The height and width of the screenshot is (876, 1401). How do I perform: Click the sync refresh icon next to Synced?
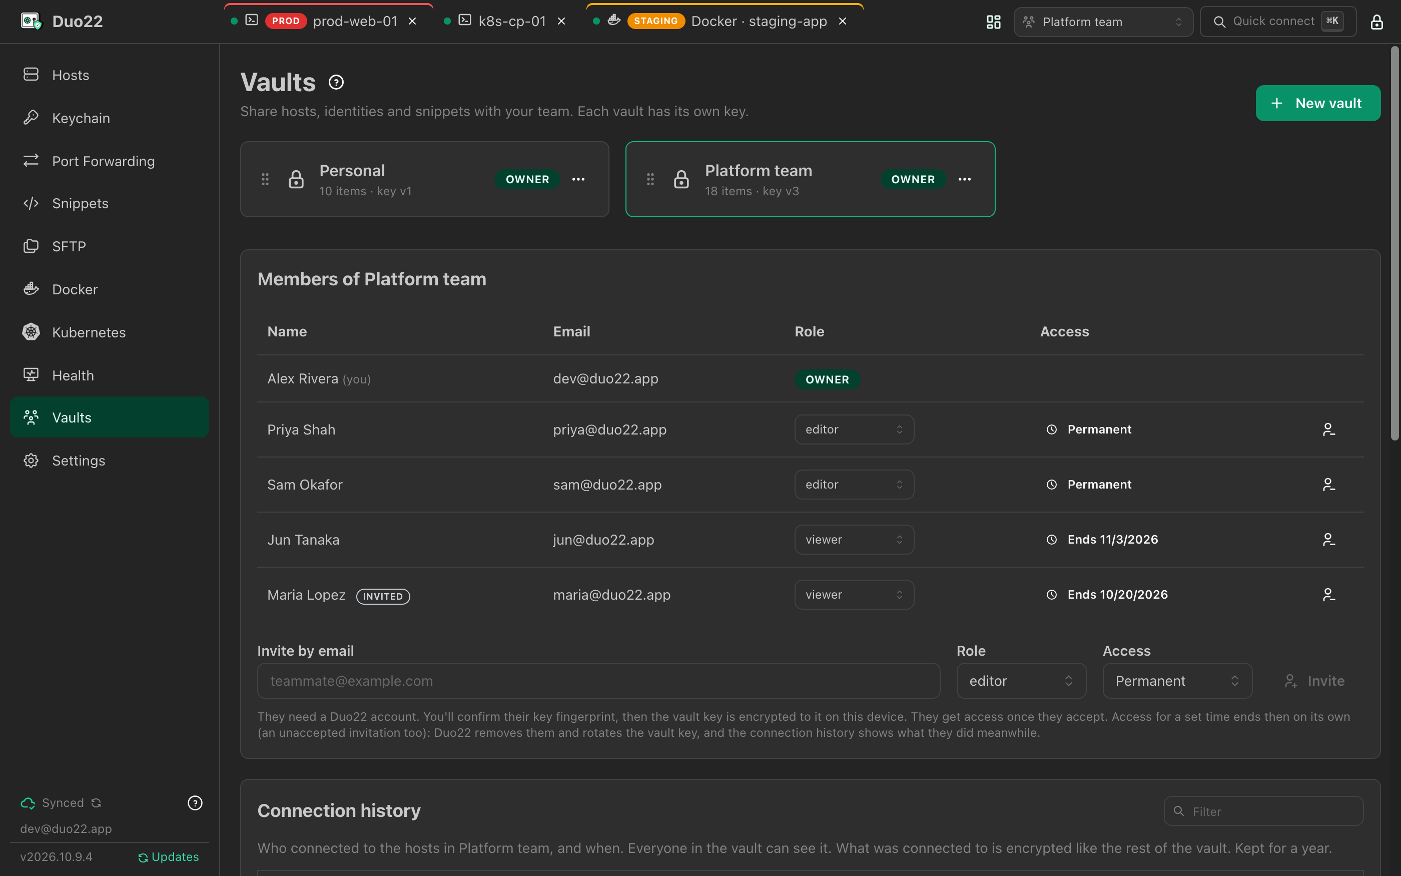coord(96,802)
